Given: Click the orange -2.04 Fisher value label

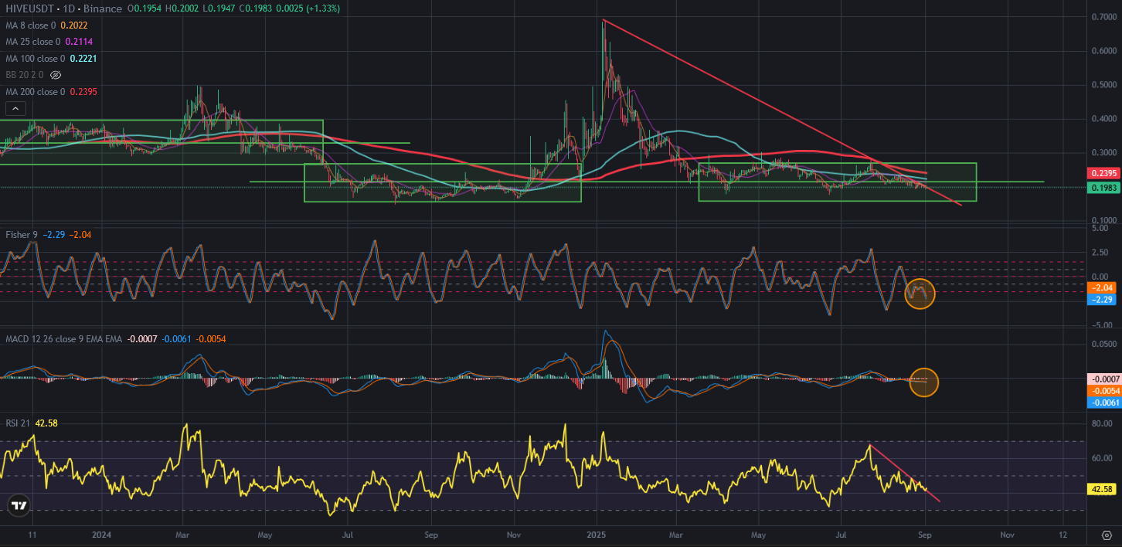Looking at the screenshot, I should point(1103,287).
